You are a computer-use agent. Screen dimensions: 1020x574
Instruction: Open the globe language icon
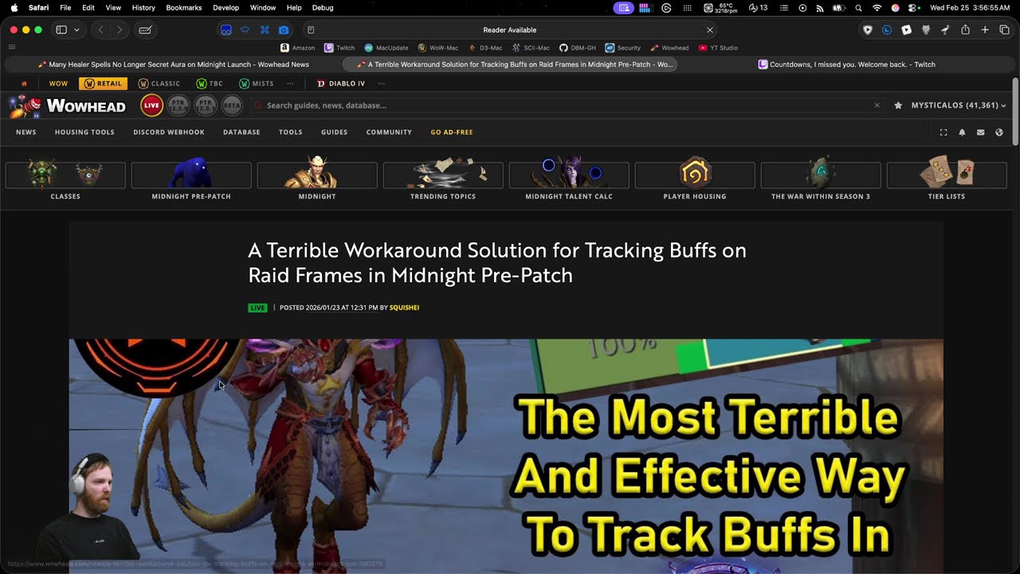point(999,132)
